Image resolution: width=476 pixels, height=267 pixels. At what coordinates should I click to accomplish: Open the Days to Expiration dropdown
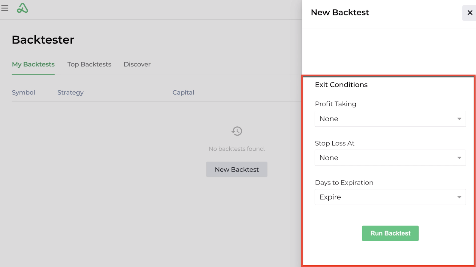pyautogui.click(x=390, y=197)
